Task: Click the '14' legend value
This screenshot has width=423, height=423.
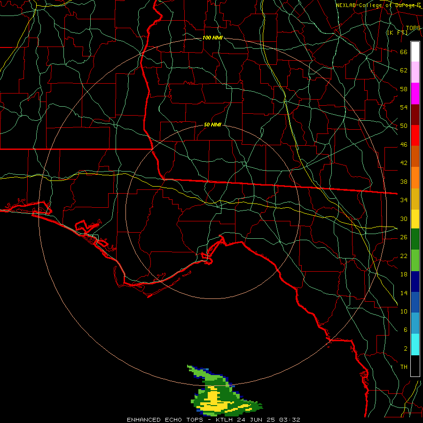Action: [x=404, y=293]
